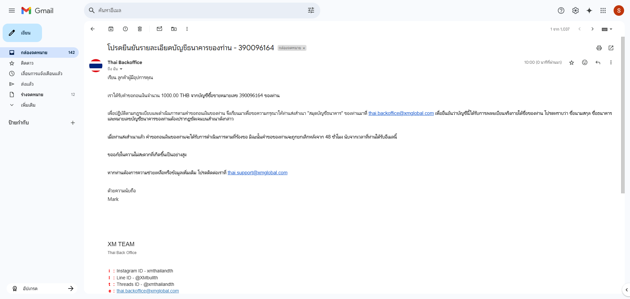Expand recipient details arrow

[x=121, y=69]
